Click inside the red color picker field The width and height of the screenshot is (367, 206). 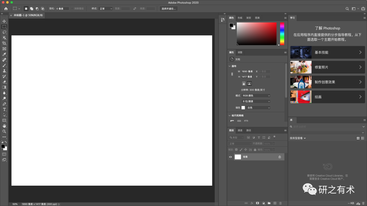click(x=257, y=34)
